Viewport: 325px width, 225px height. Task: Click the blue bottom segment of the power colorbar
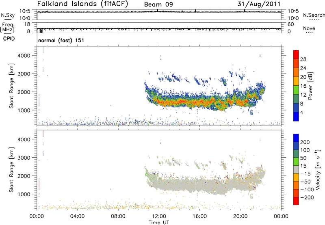point(296,117)
